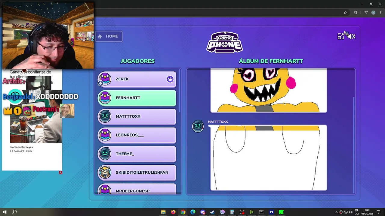Open Discord from taskbar
385x216 pixels.
click(203, 212)
